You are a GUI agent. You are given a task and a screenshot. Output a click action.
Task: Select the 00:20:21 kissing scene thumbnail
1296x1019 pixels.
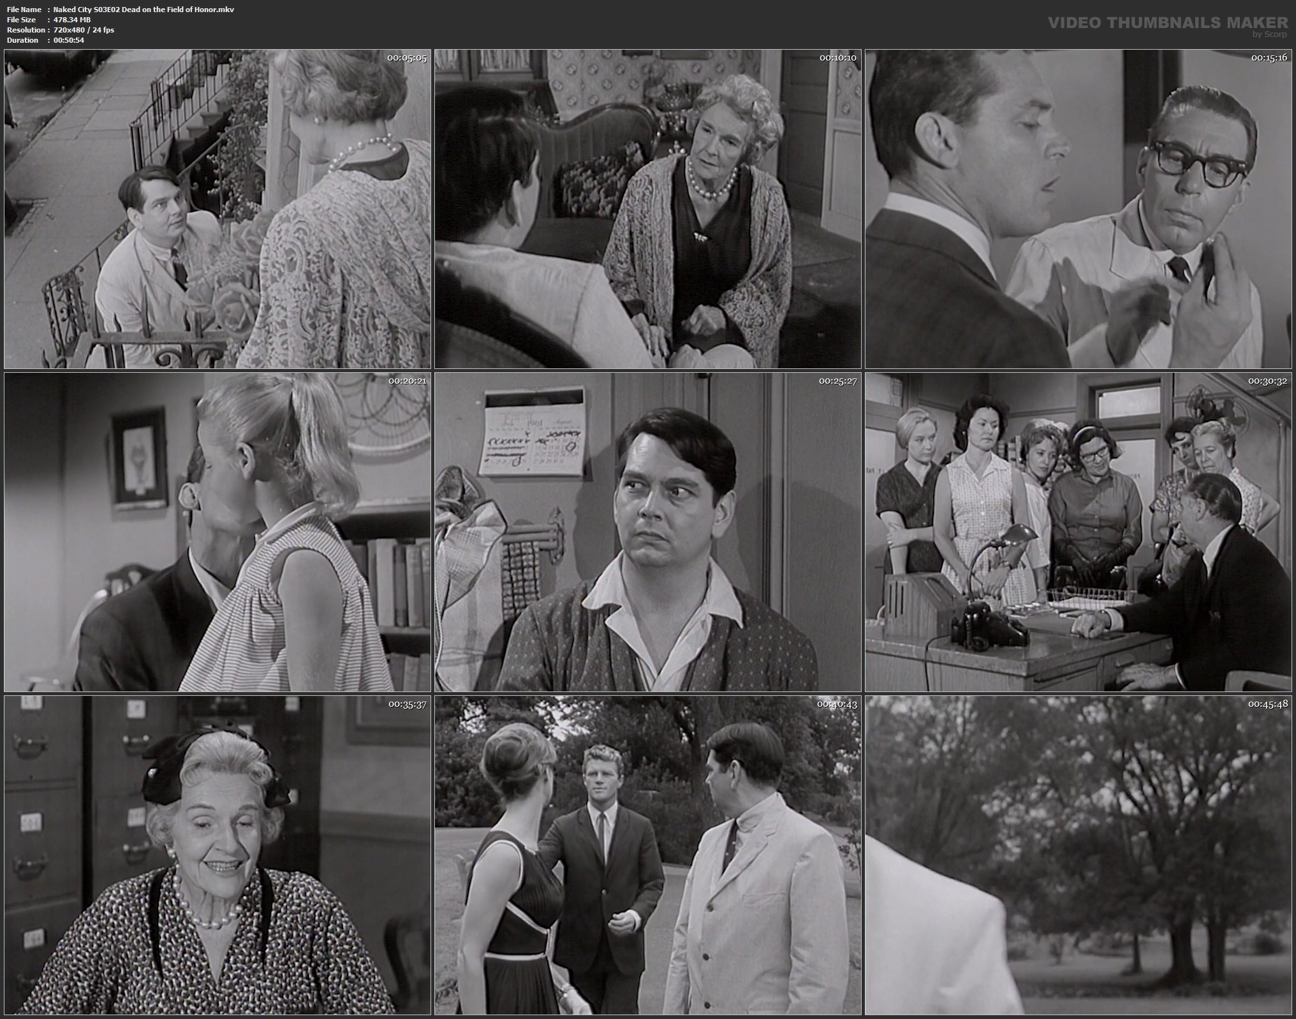(x=217, y=532)
